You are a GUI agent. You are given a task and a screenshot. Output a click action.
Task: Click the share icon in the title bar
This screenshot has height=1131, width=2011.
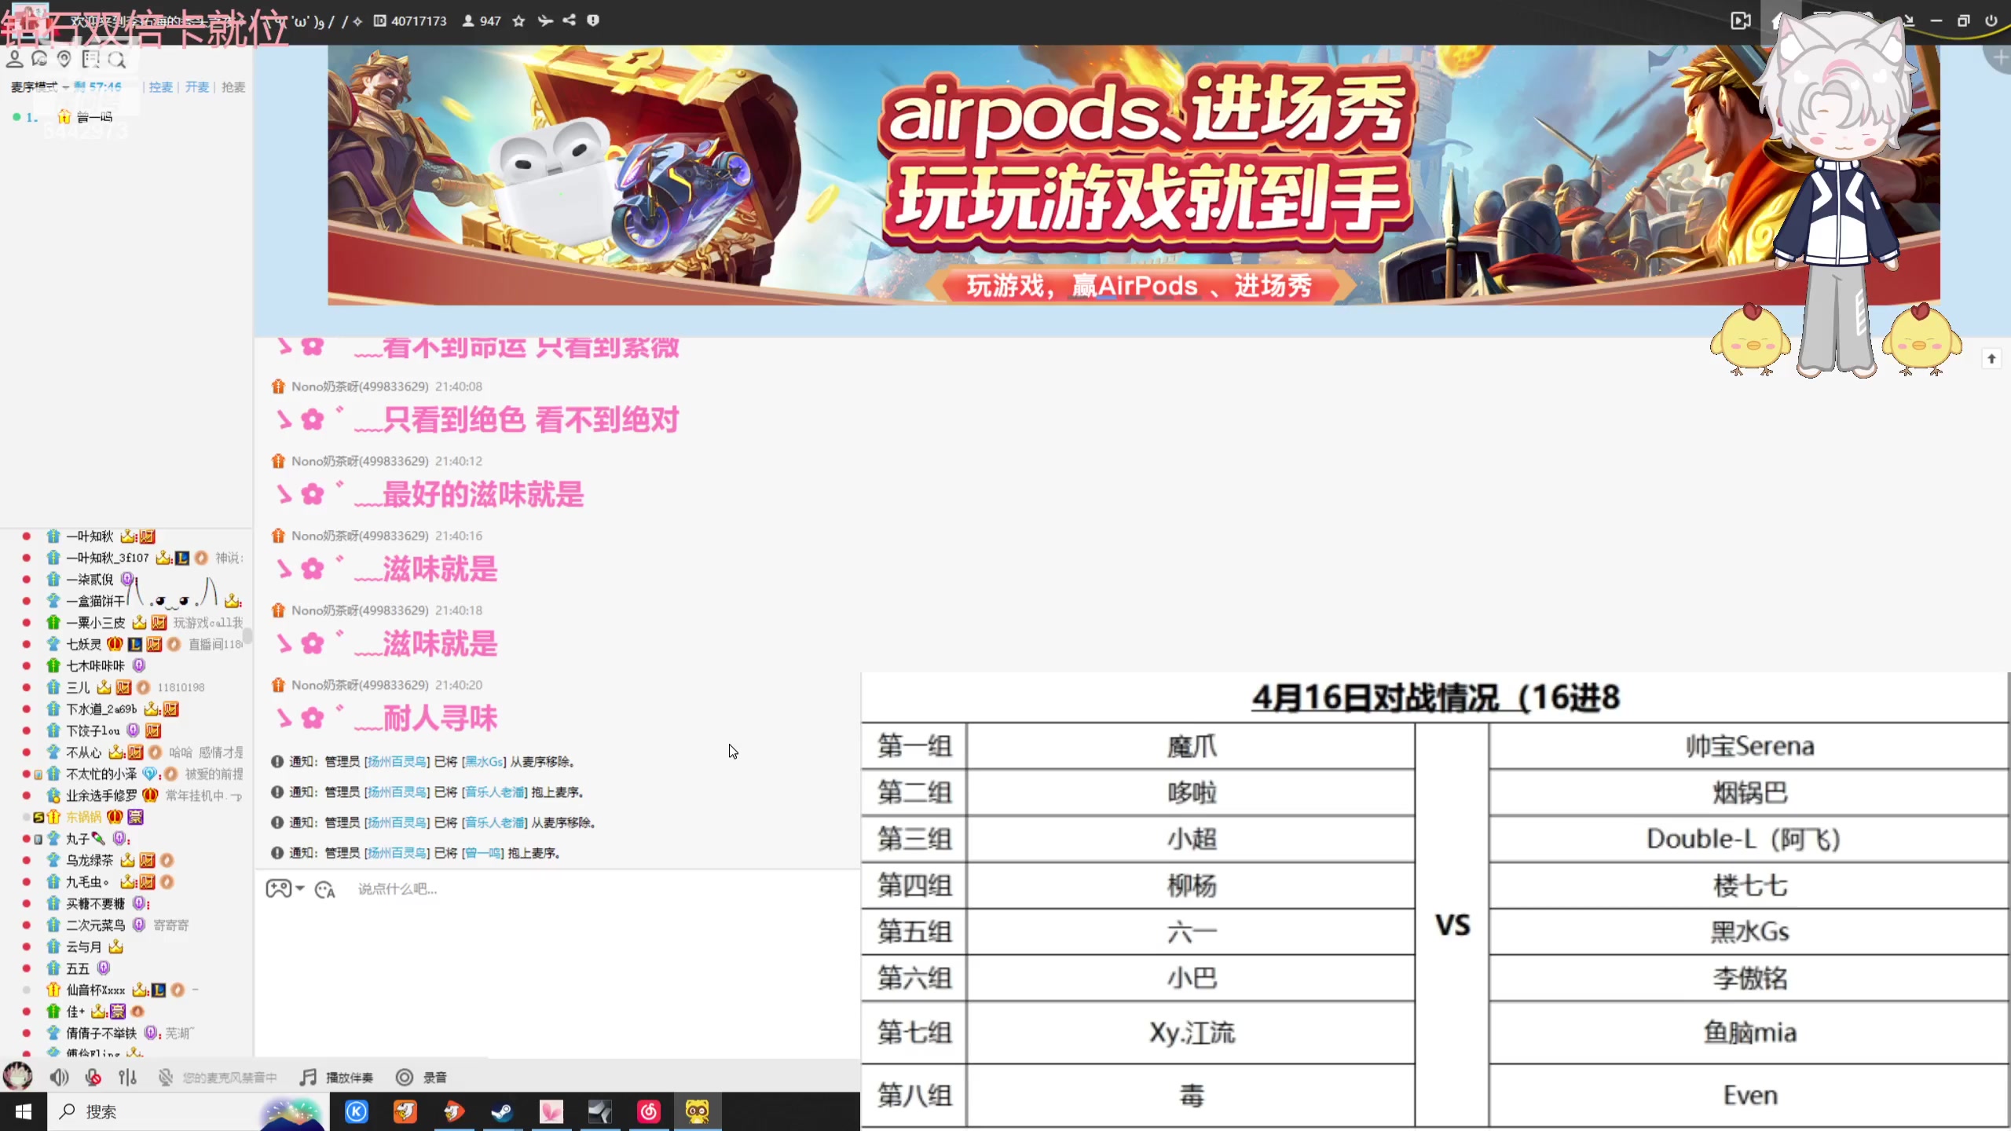[x=570, y=20]
